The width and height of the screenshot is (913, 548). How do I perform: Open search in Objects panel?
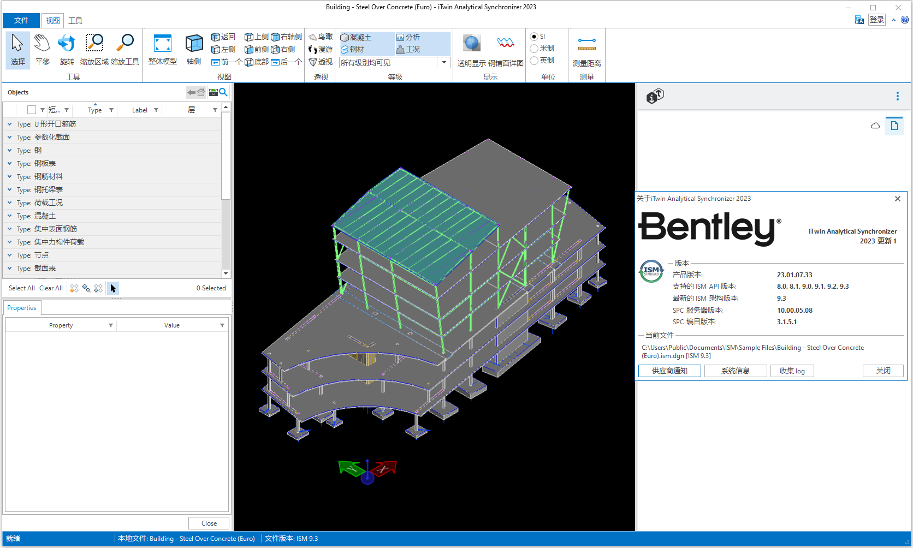click(223, 92)
